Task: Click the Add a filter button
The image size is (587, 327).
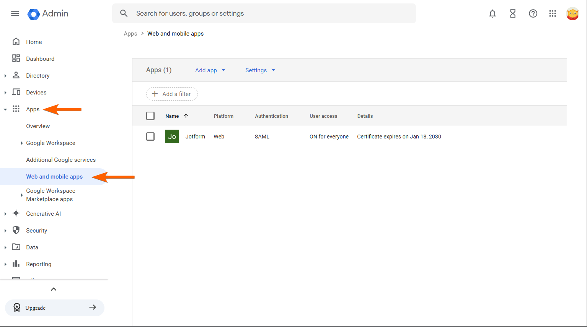Action: click(x=172, y=94)
